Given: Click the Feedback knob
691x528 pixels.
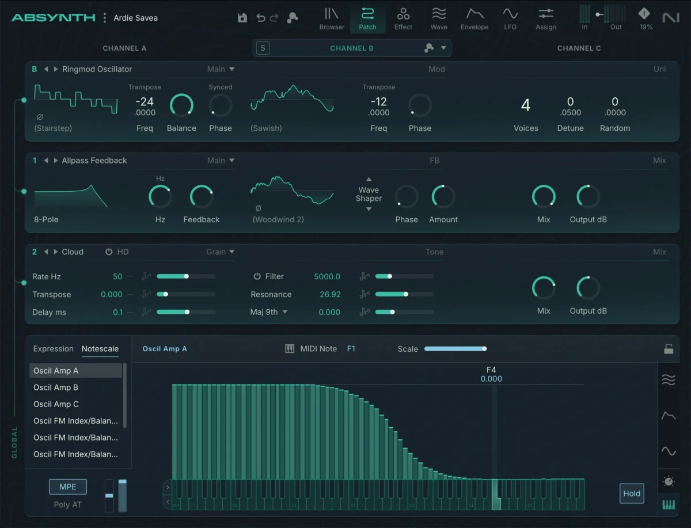Looking at the screenshot, I should point(202,197).
